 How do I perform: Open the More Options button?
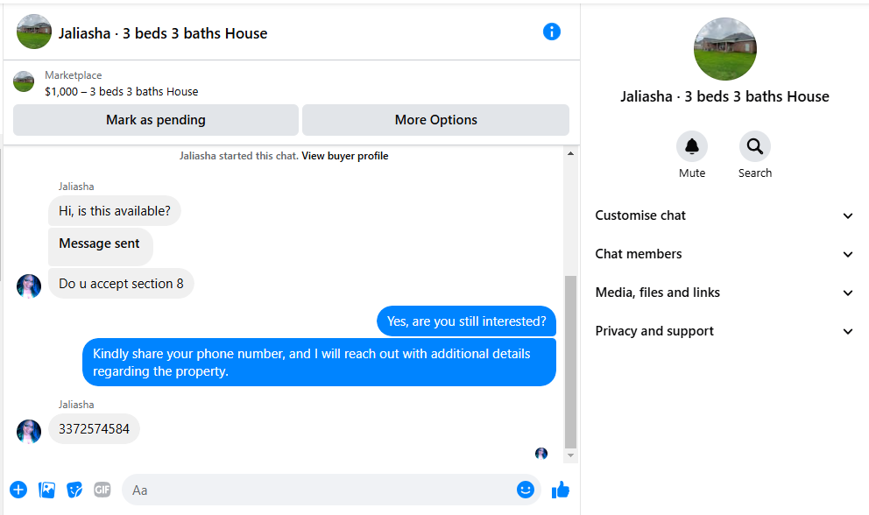click(435, 120)
